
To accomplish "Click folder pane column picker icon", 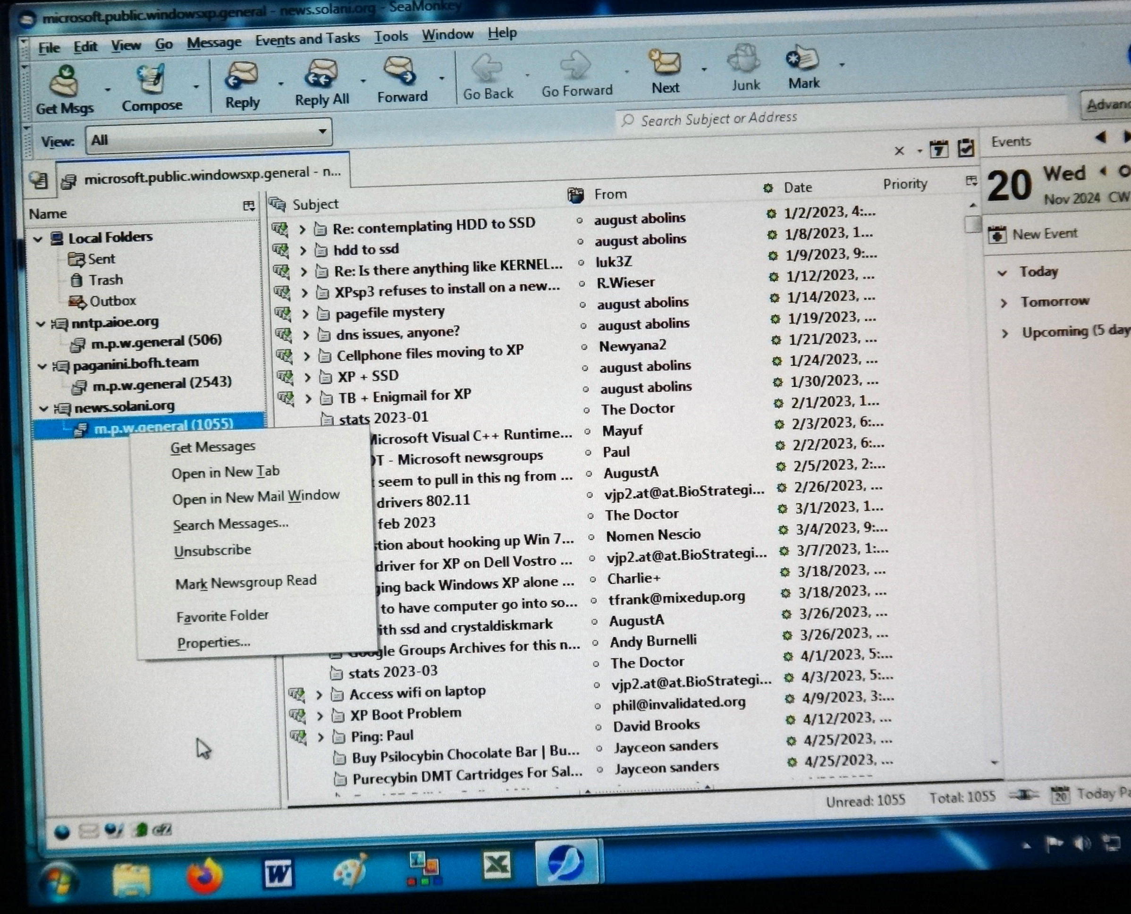I will pyautogui.click(x=249, y=206).
